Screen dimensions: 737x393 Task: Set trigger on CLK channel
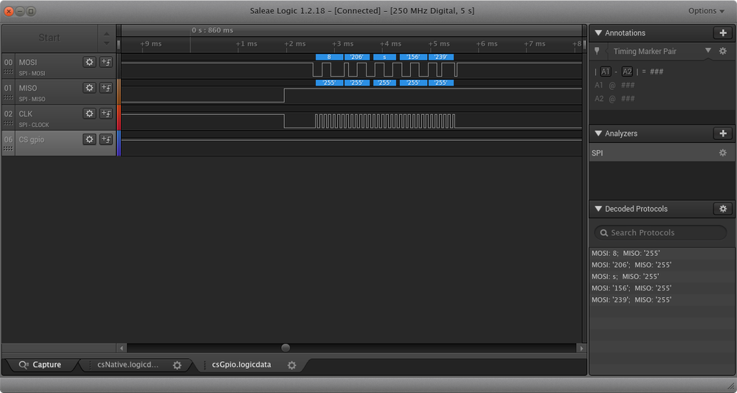coord(106,114)
